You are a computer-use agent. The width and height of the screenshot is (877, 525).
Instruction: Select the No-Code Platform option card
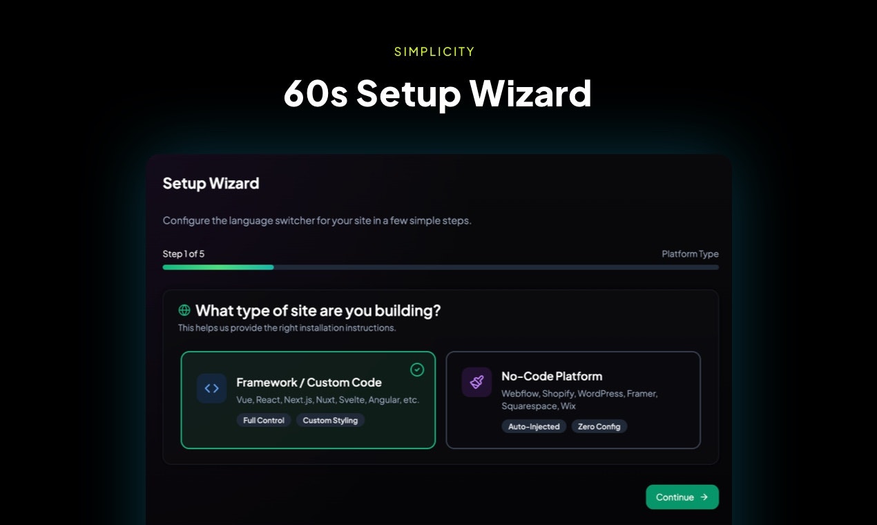(573, 400)
